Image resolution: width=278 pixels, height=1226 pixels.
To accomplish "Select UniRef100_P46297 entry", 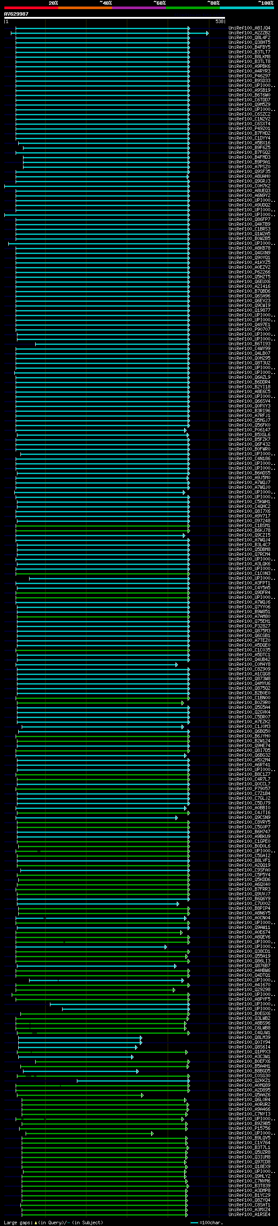I will tap(249, 76).
